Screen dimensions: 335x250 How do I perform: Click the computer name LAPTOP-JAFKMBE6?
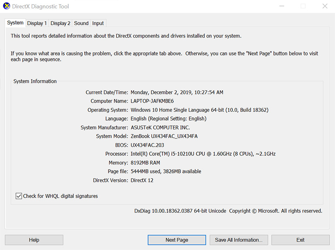[152, 101]
